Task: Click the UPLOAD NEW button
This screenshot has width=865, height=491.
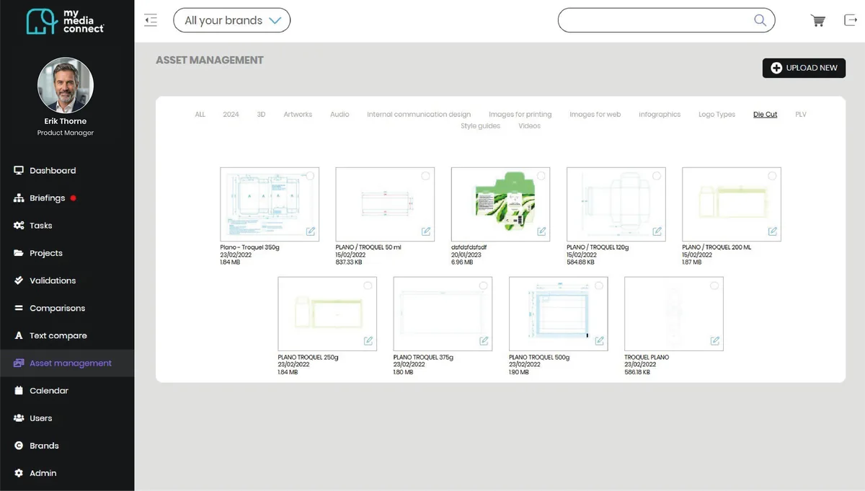Action: point(804,68)
